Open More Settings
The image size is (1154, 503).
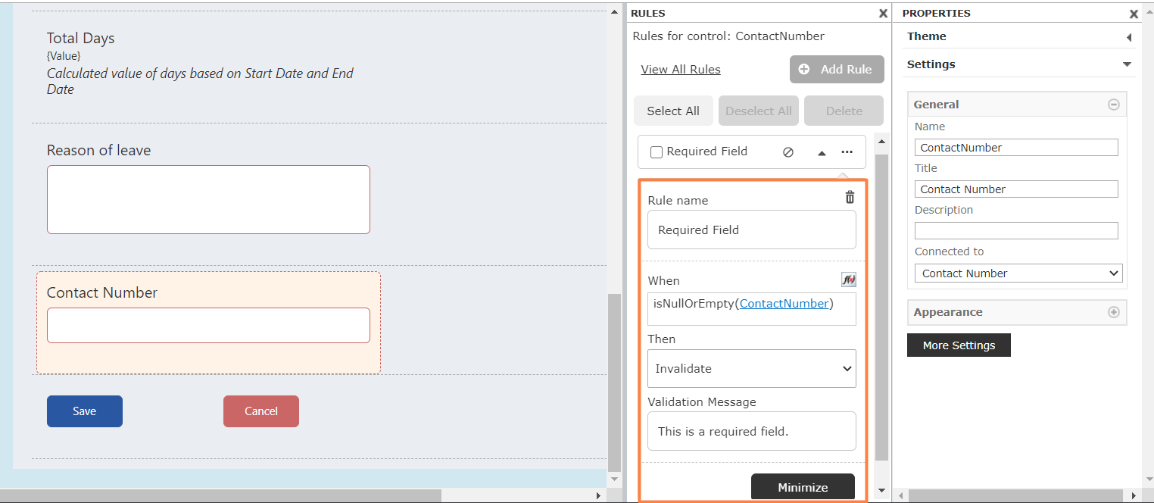(x=959, y=345)
